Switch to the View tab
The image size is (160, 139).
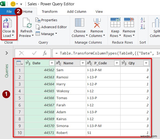click(x=99, y=11)
